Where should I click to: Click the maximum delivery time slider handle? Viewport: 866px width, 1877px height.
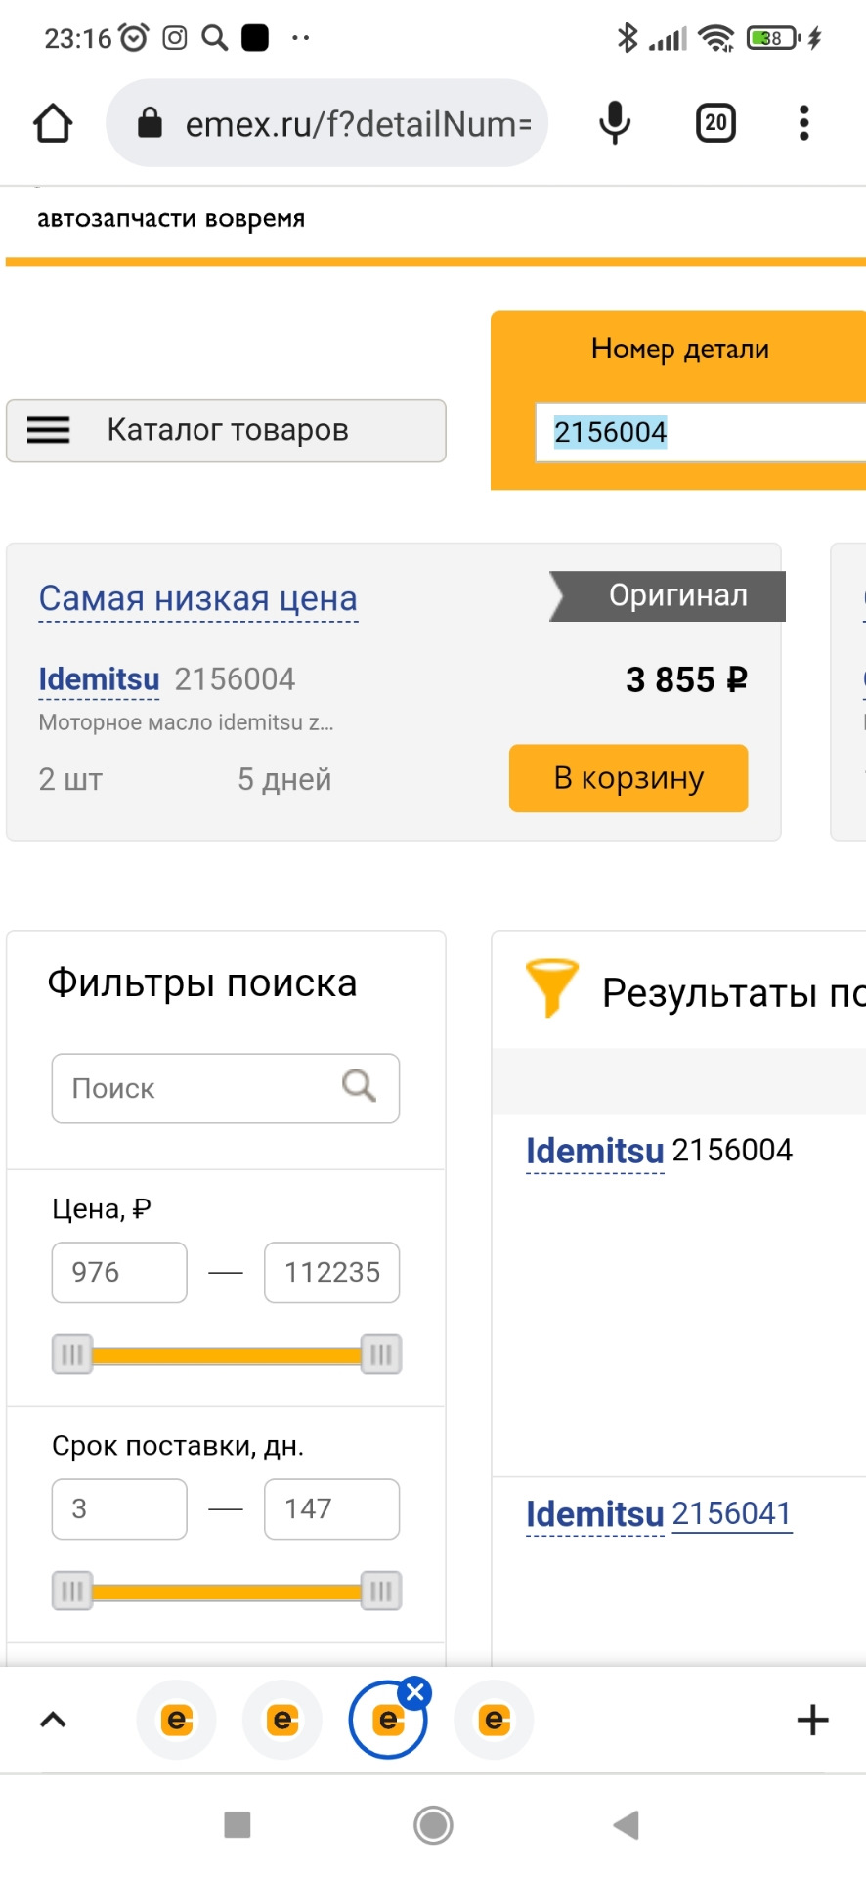click(x=380, y=1591)
